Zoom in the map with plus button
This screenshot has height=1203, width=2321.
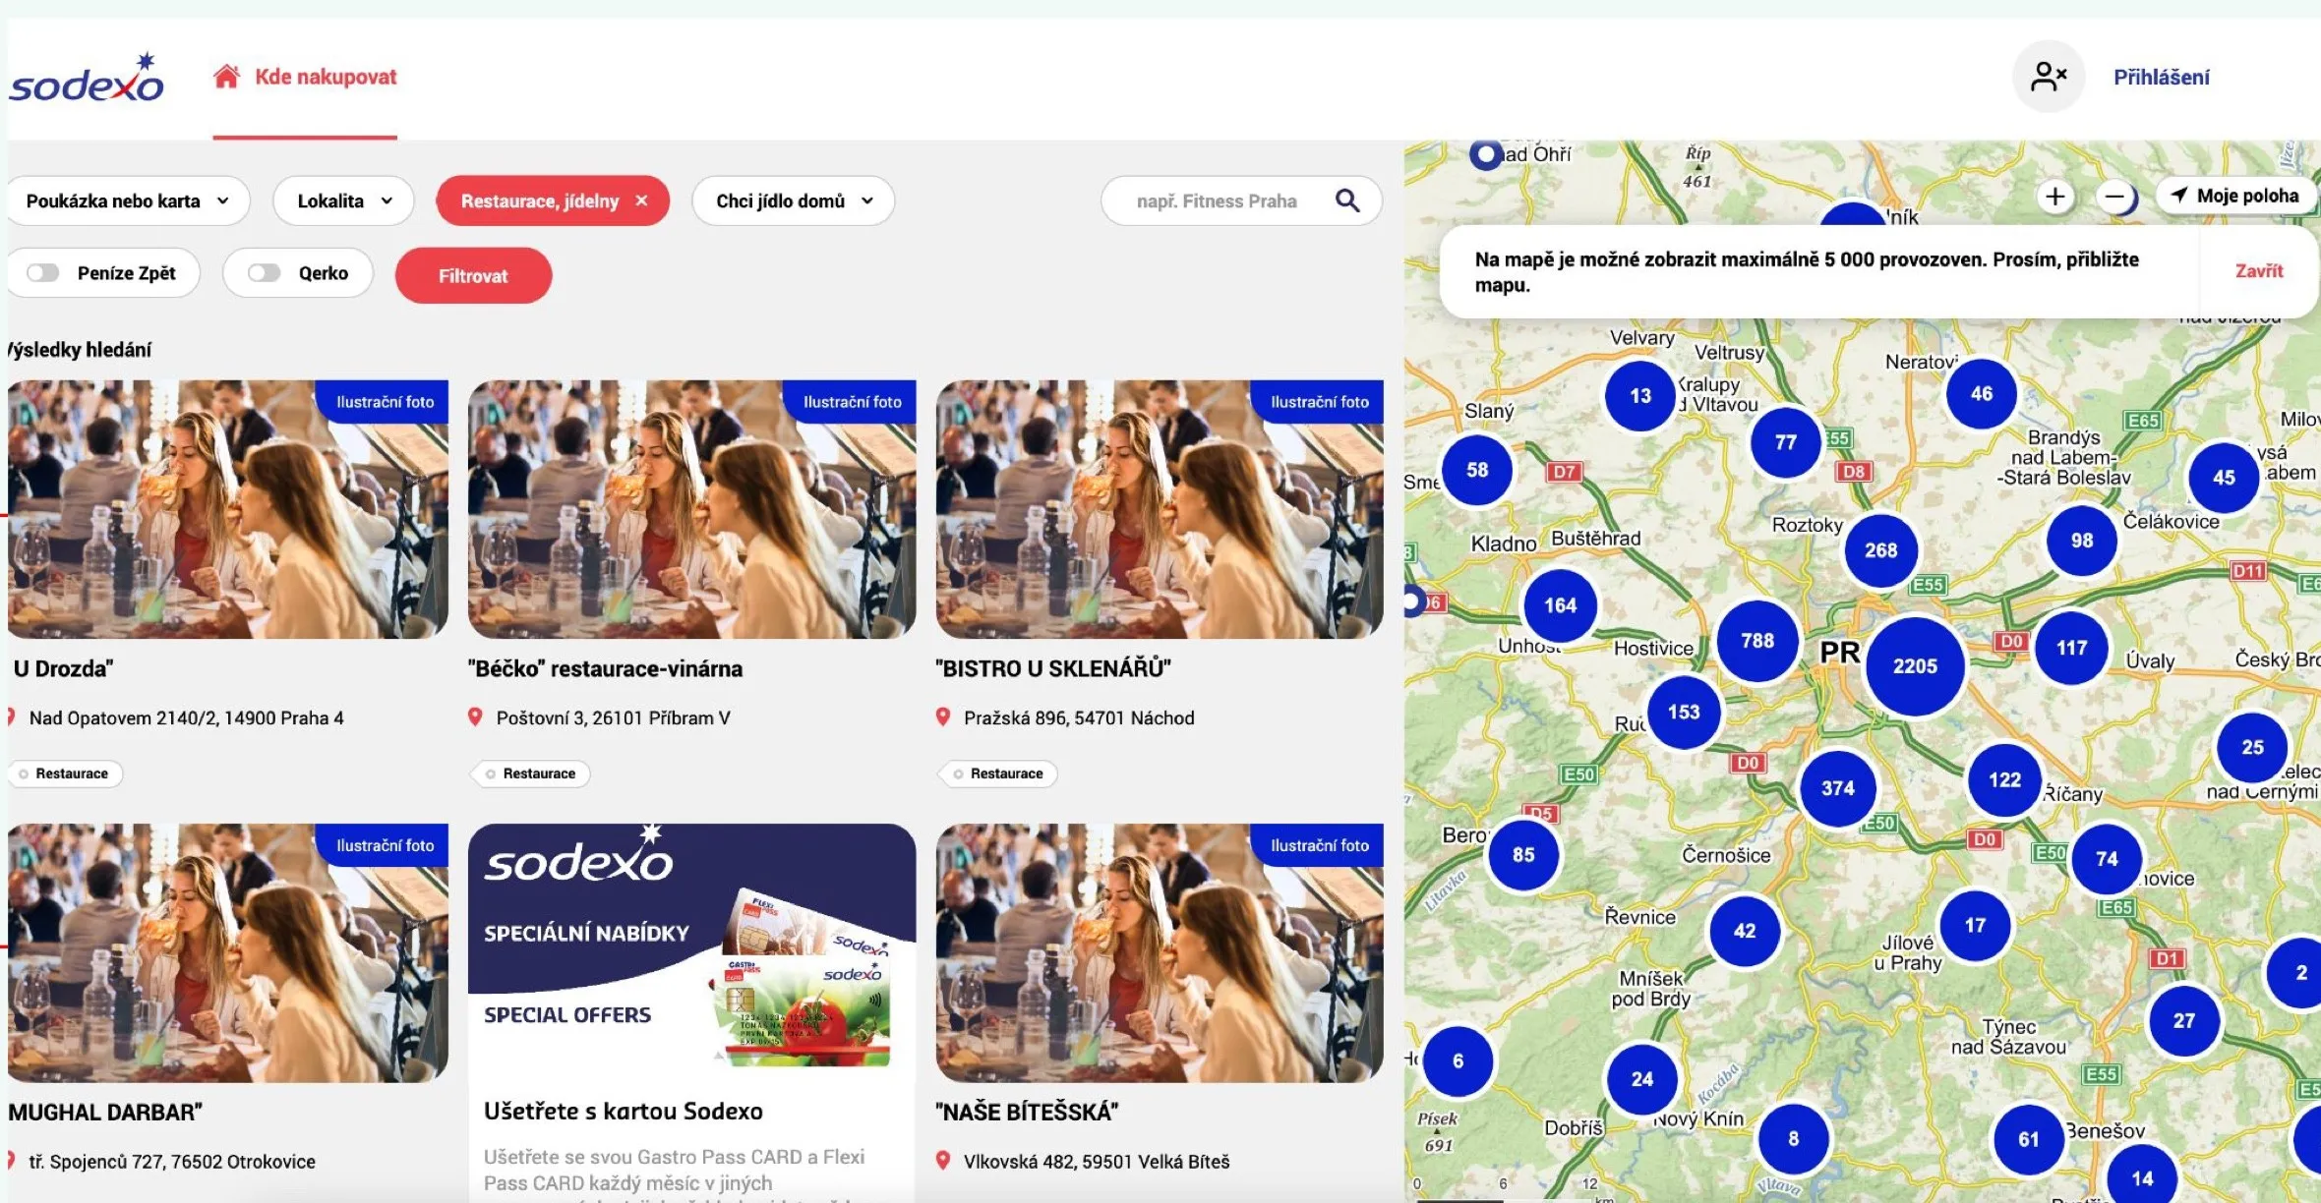coord(2054,197)
